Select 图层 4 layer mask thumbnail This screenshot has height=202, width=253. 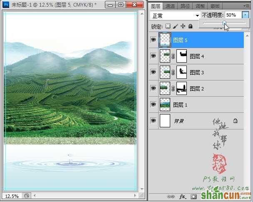pyautogui.click(x=182, y=56)
